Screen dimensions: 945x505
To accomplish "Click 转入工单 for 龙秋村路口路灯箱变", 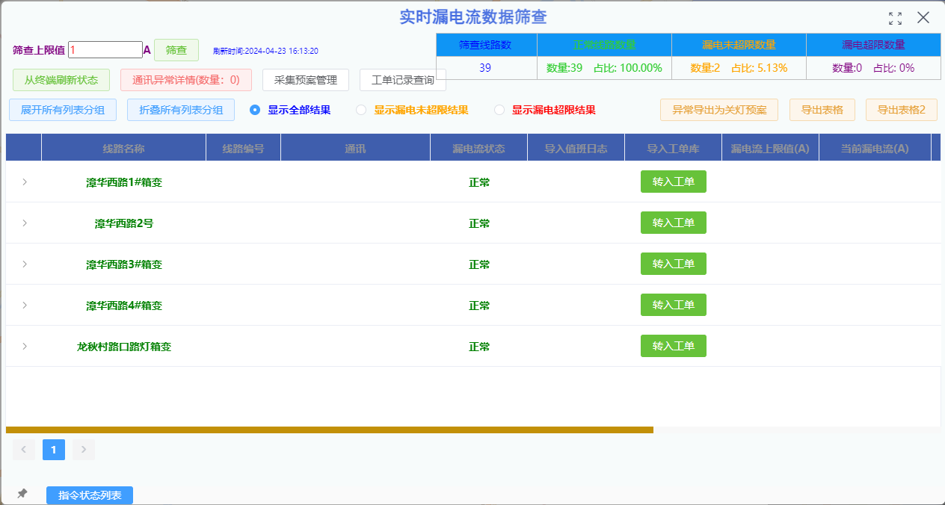I will 674,346.
